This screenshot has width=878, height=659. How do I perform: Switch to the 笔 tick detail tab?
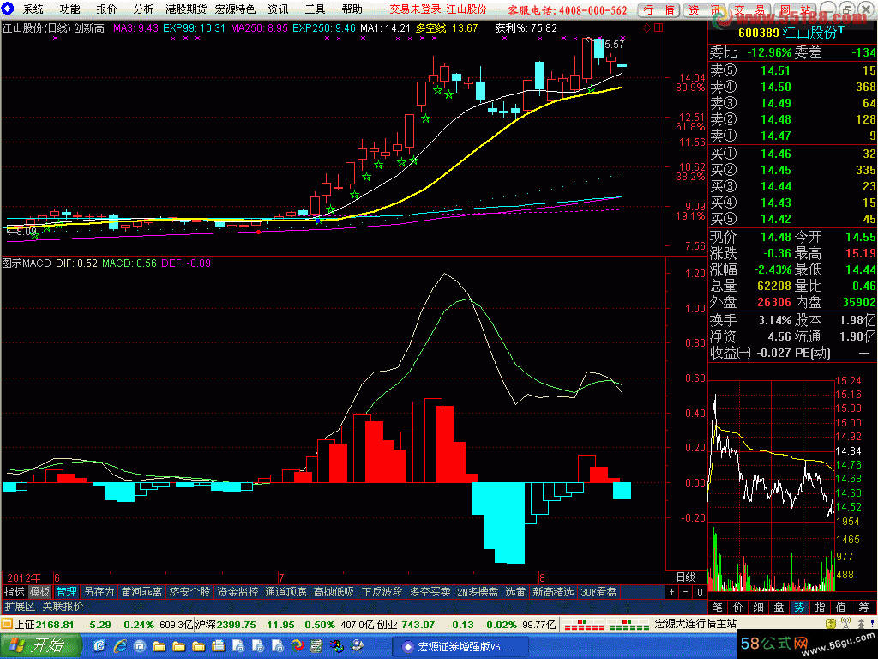[717, 608]
